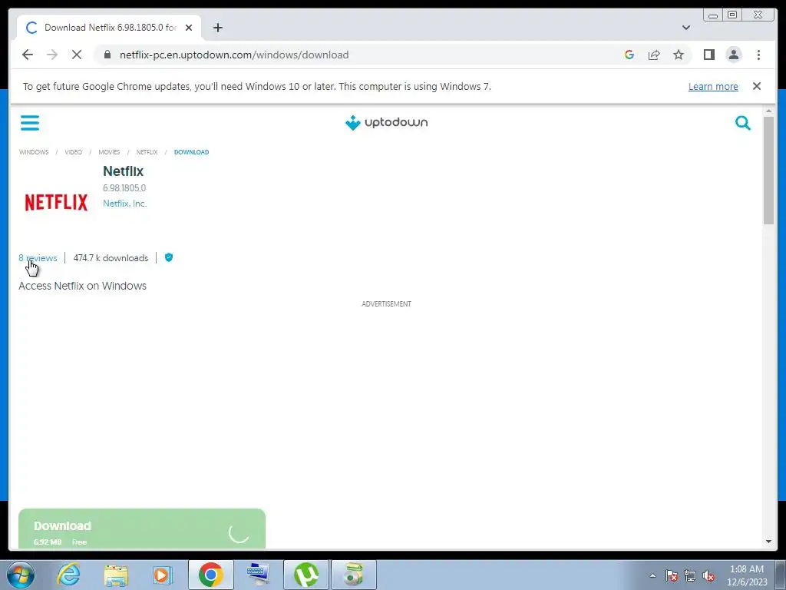Open the tab search dropdown chevron
This screenshot has height=590, width=786.
(685, 28)
